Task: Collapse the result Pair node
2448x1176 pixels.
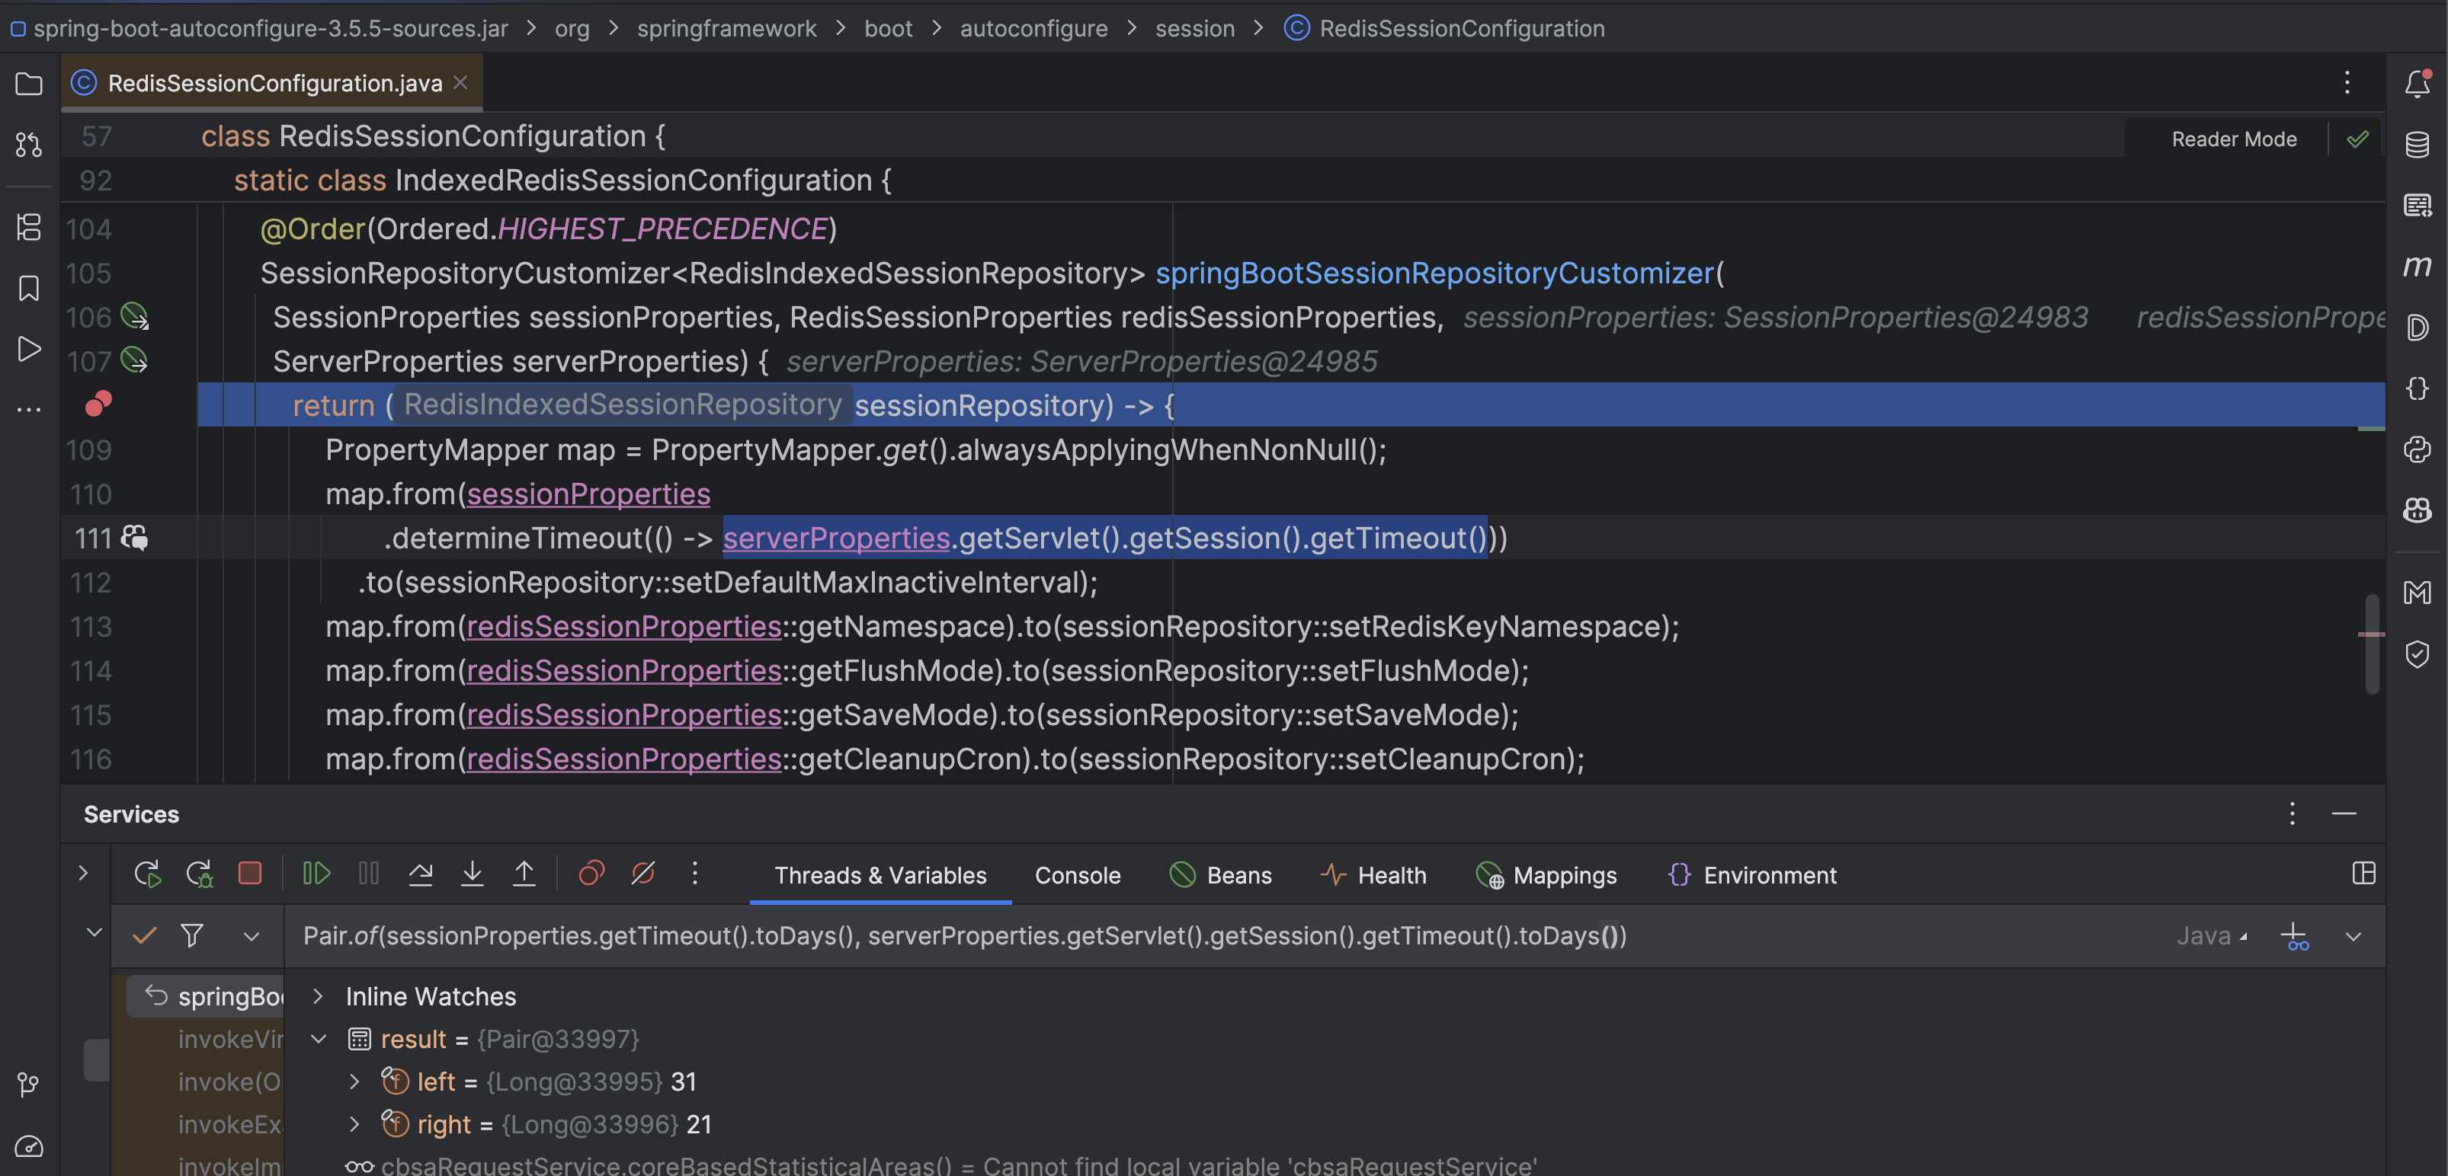Action: [x=319, y=1038]
